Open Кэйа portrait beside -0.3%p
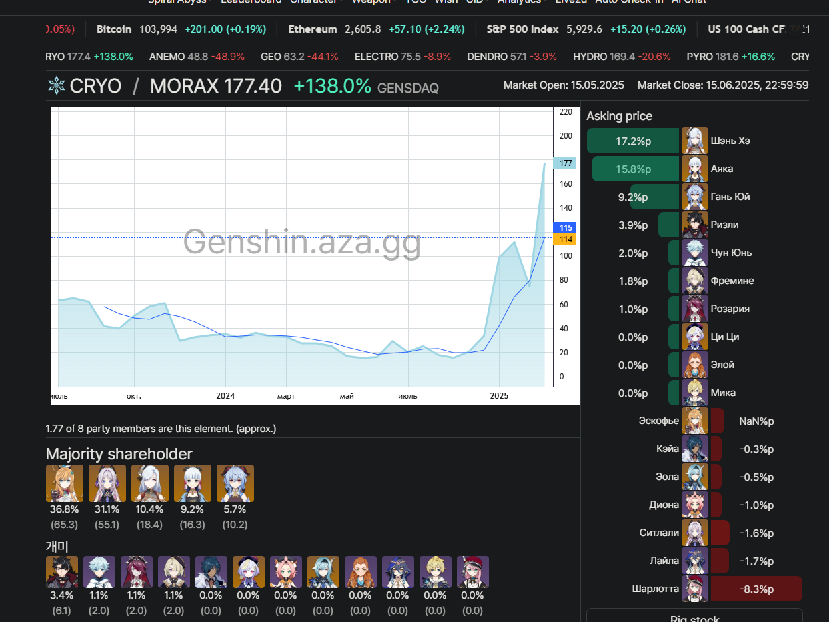Screen dimensions: 829x622 [x=695, y=449]
